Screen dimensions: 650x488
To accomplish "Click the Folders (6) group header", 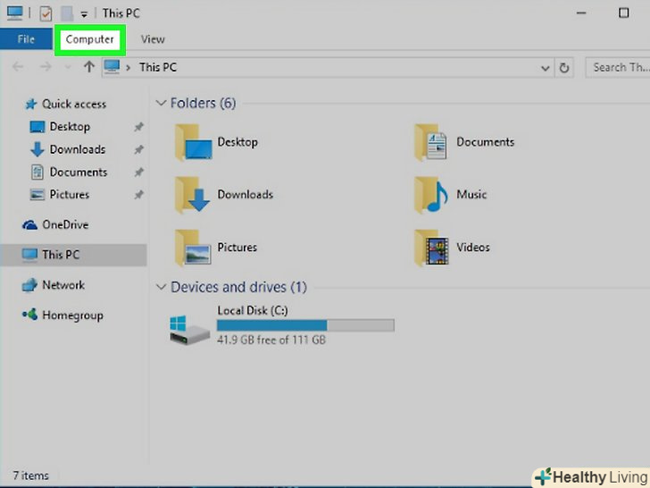I will click(x=204, y=103).
